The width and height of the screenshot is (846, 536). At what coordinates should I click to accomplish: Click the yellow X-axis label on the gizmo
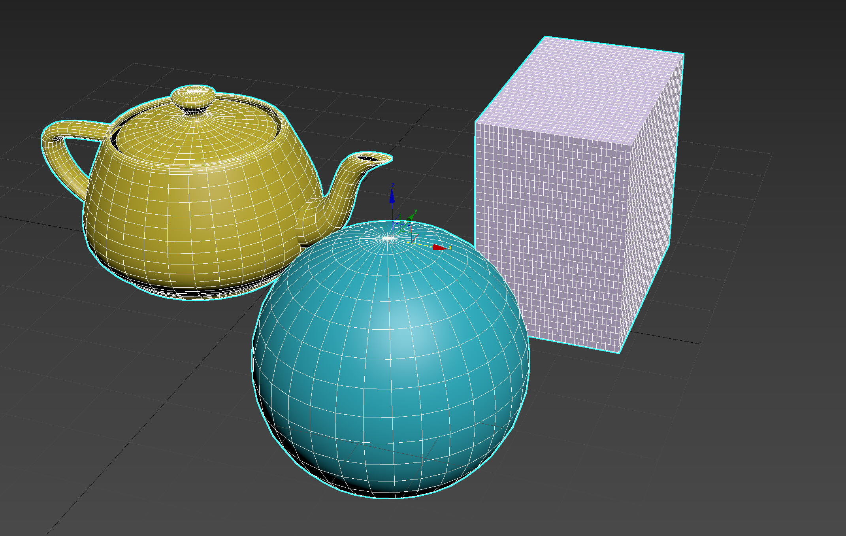[x=450, y=248]
